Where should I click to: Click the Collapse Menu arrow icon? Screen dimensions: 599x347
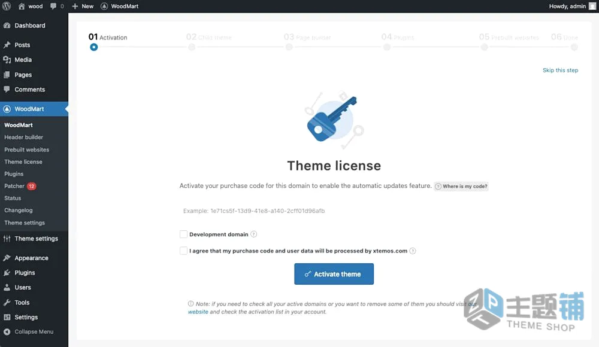(x=7, y=331)
